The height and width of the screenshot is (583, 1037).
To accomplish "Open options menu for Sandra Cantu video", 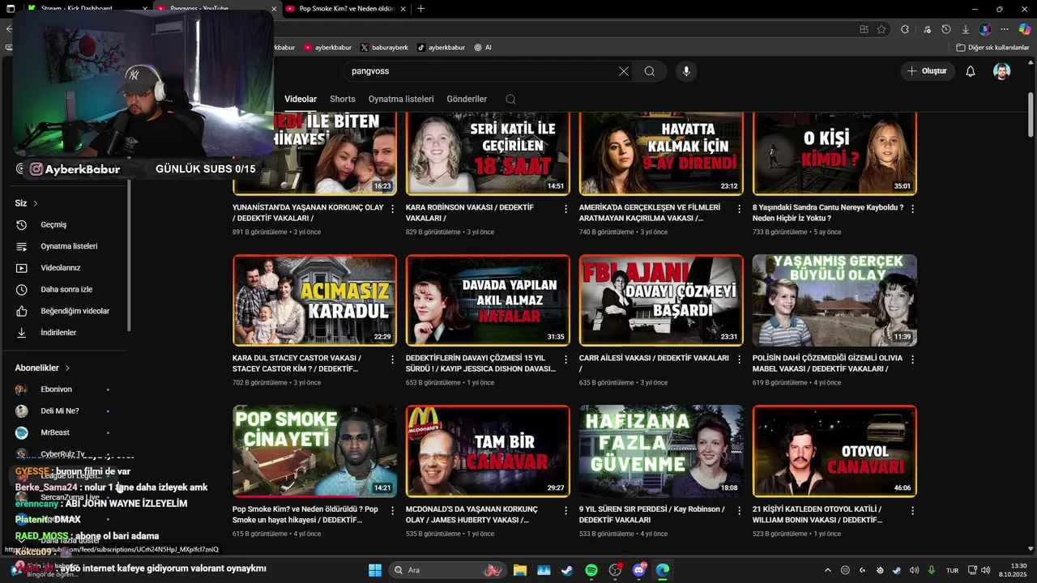I will point(913,209).
